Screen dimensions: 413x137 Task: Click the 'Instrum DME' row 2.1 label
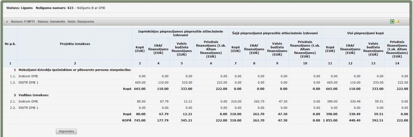(28, 102)
